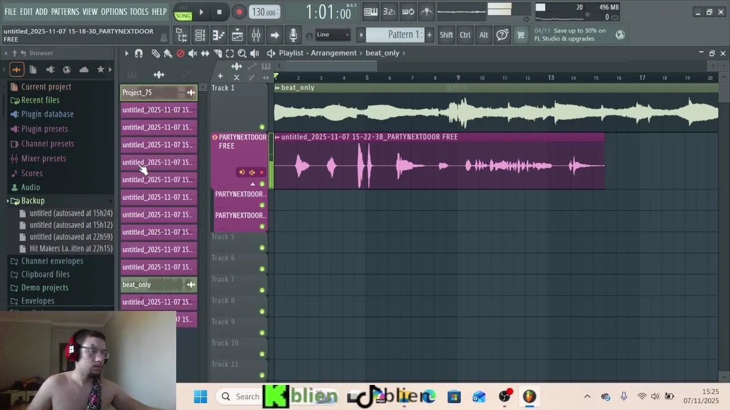Select the playlist Mute tool
The width and height of the screenshot is (730, 410).
[x=193, y=53]
